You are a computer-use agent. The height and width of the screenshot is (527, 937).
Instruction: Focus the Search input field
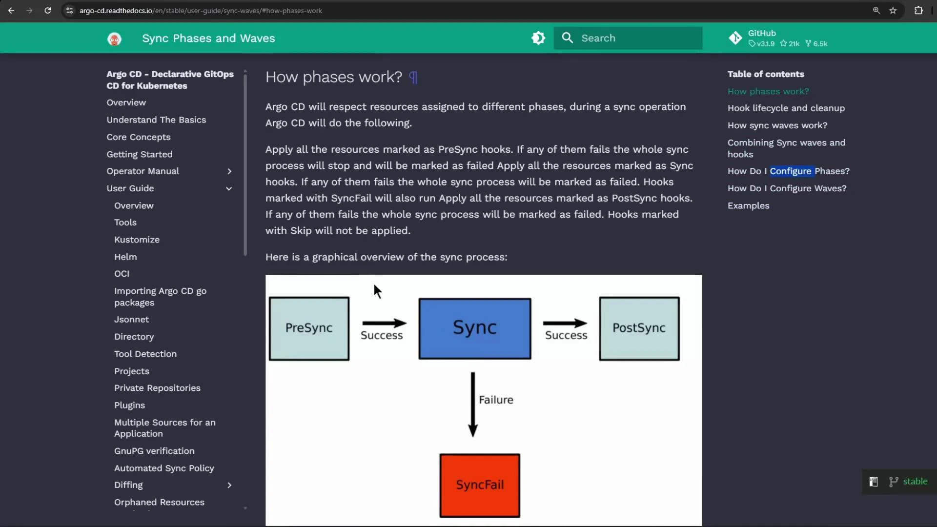pyautogui.click(x=628, y=38)
